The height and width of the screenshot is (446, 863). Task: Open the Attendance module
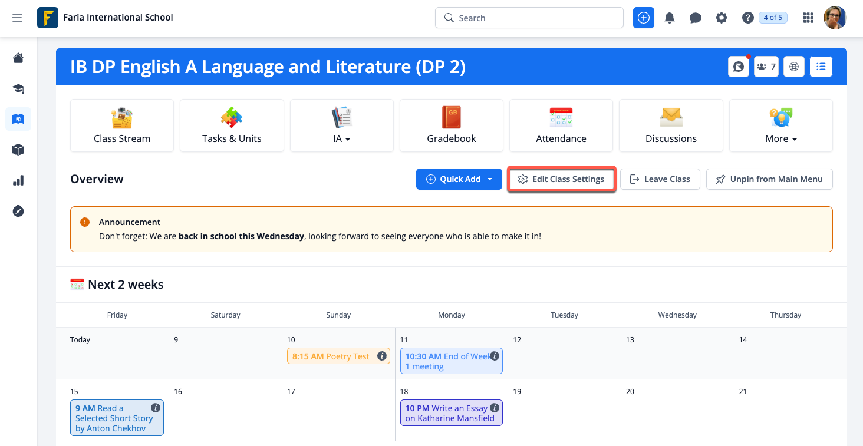561,125
